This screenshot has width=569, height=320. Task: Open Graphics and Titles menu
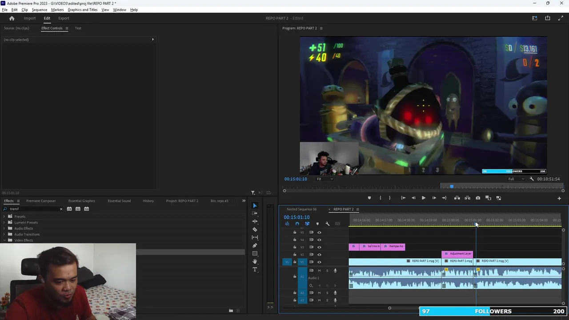(83, 10)
